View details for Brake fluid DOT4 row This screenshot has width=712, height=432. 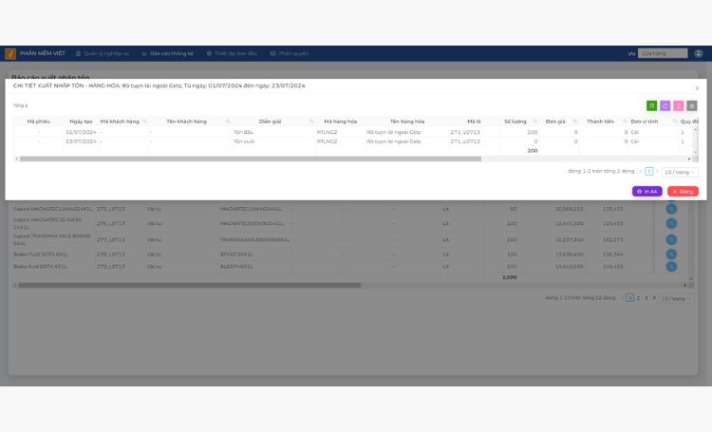671,266
